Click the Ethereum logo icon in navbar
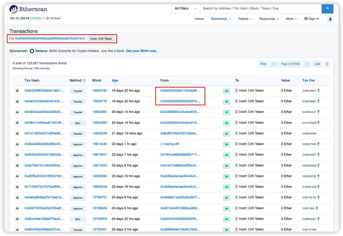This screenshot has width=343, height=236. (x=330, y=19)
